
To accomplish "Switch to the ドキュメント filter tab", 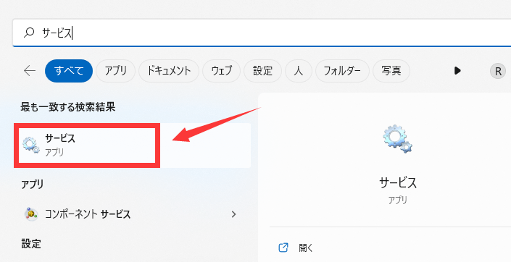I will click(169, 71).
